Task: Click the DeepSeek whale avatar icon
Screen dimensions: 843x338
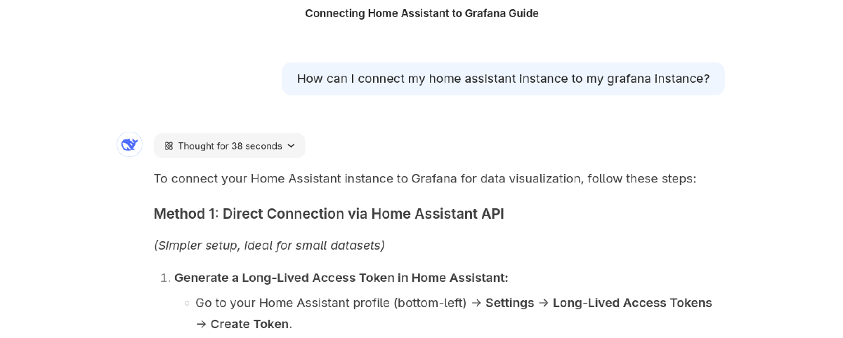Action: (129, 144)
